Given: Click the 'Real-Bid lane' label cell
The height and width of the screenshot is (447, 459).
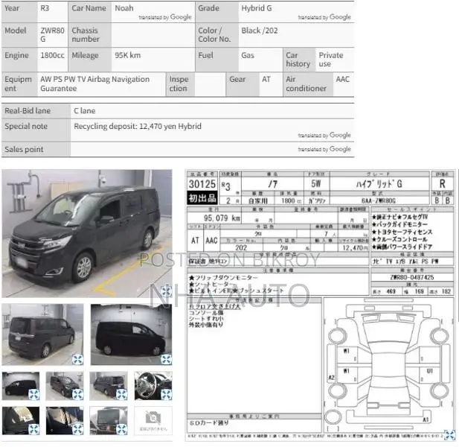Looking at the screenshot, I should coord(36,111).
